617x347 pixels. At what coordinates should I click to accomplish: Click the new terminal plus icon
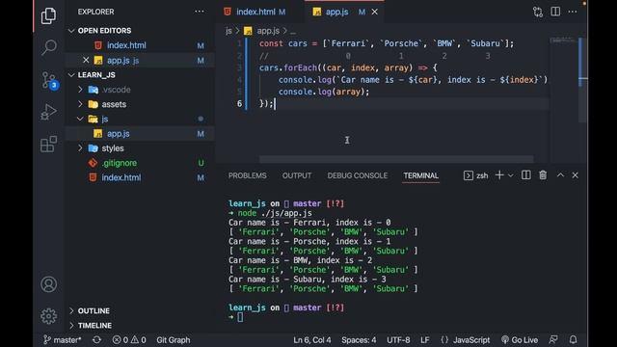499,175
